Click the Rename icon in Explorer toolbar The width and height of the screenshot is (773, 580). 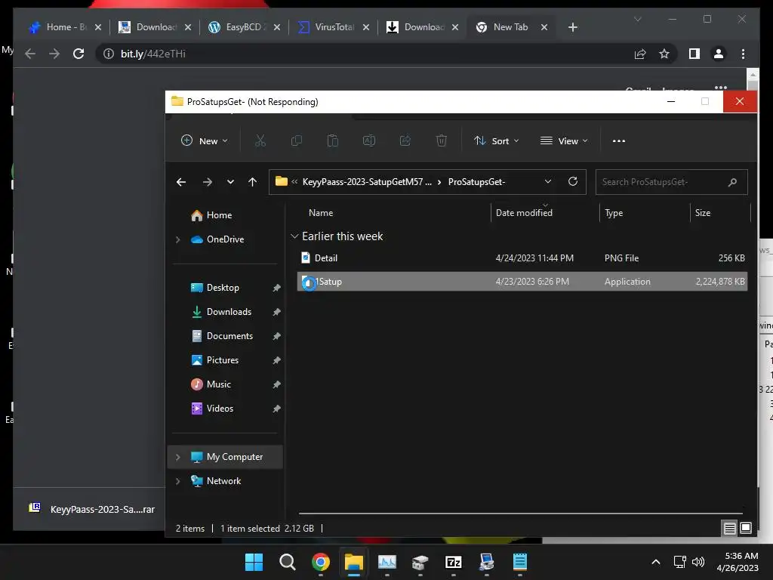point(368,141)
